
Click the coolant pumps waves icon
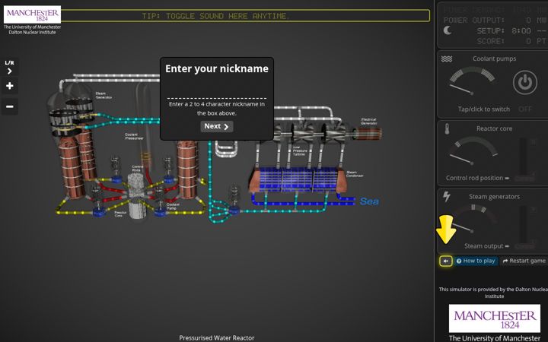coord(447,59)
